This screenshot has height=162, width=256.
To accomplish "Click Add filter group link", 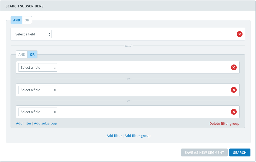I will [137, 136].
